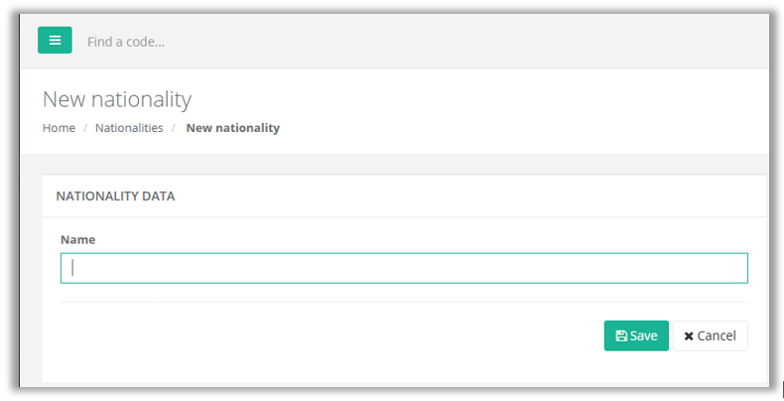Click the slash separator after Nationalities
The height and width of the screenshot is (401, 784).
174,128
